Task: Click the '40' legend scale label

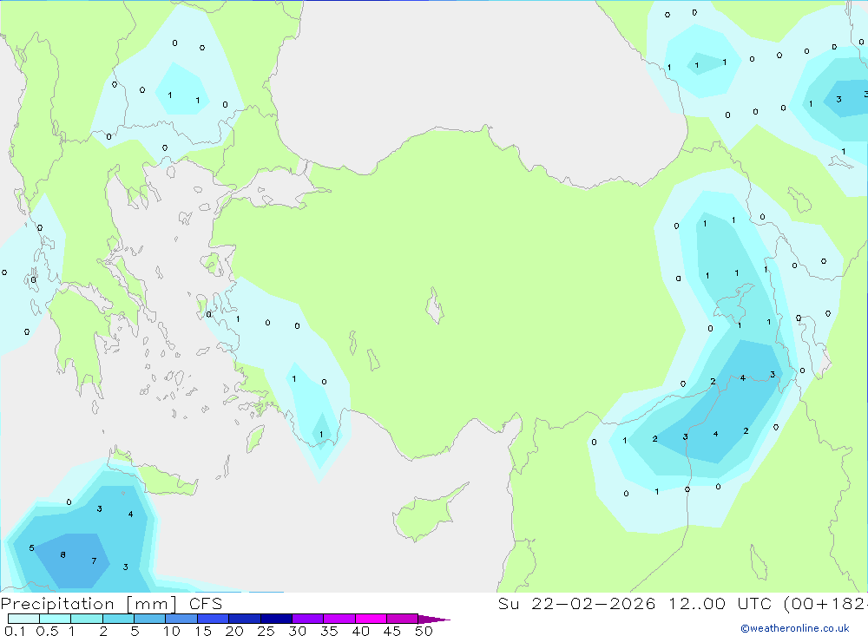Action: click(x=361, y=631)
